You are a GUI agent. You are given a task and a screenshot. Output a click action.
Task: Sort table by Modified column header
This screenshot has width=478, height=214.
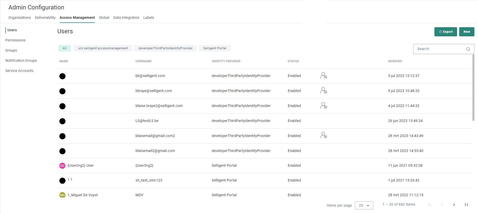point(395,61)
